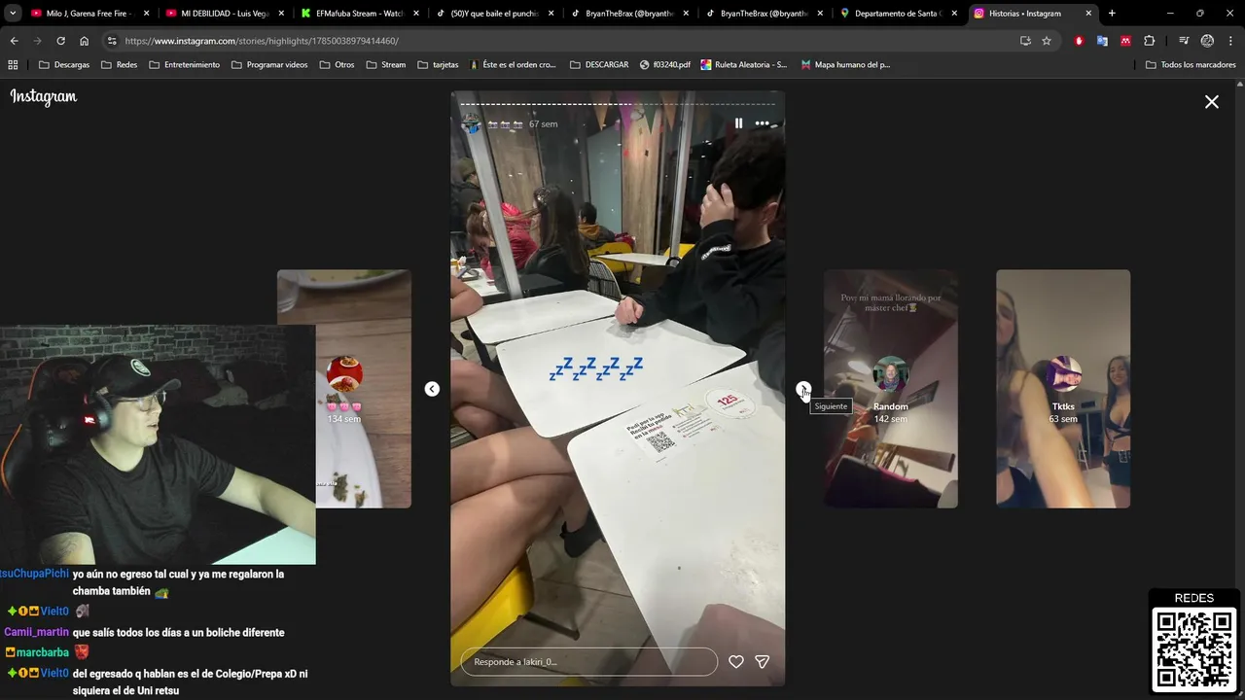Click chat username Camii_martin
Viewport: 1245px width, 700px height.
pos(36,632)
